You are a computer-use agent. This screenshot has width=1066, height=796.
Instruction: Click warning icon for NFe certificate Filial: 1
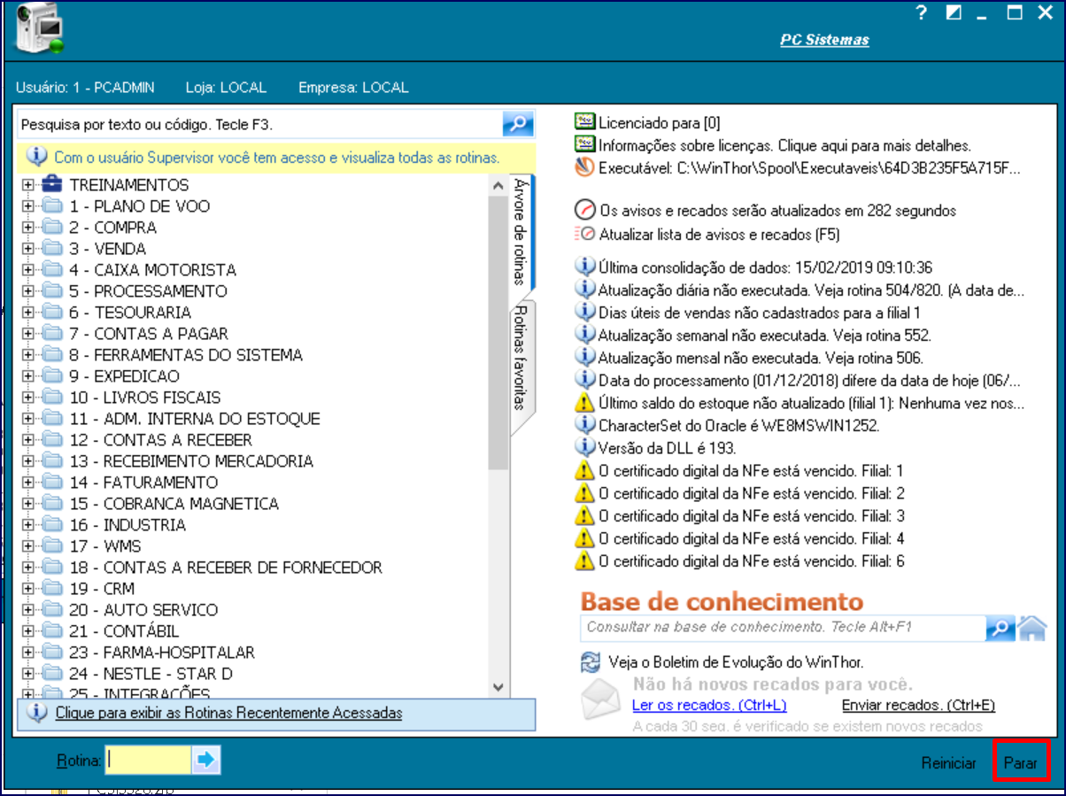pos(584,470)
